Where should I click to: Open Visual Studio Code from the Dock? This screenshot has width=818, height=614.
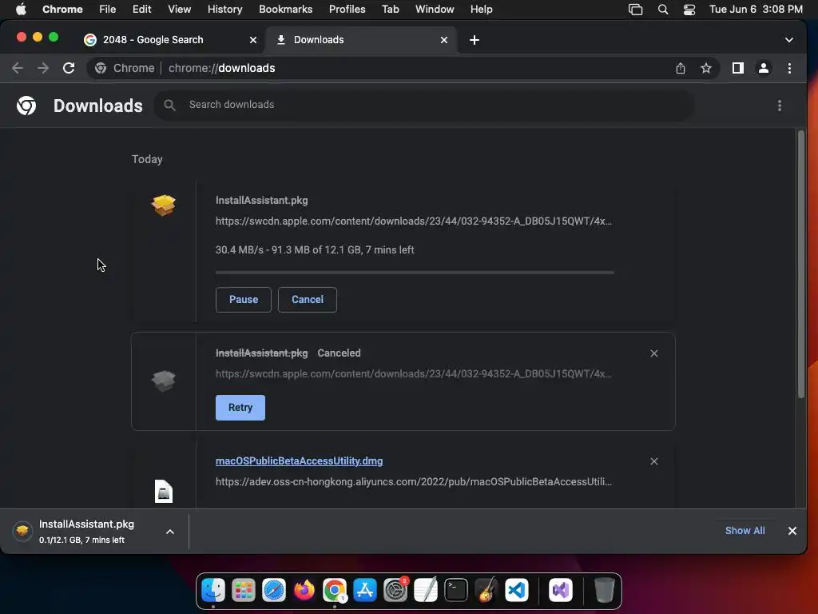coord(517,591)
